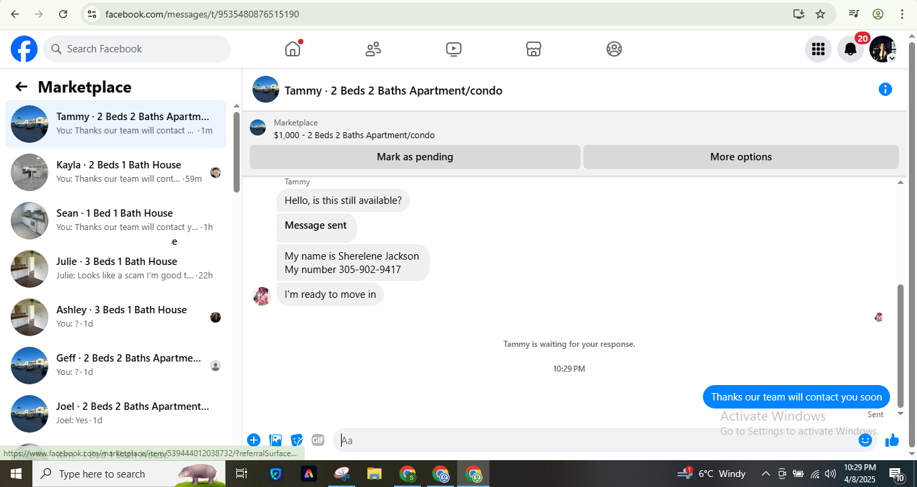Open Windows Start menu
Image resolution: width=917 pixels, height=487 pixels.
tap(16, 474)
